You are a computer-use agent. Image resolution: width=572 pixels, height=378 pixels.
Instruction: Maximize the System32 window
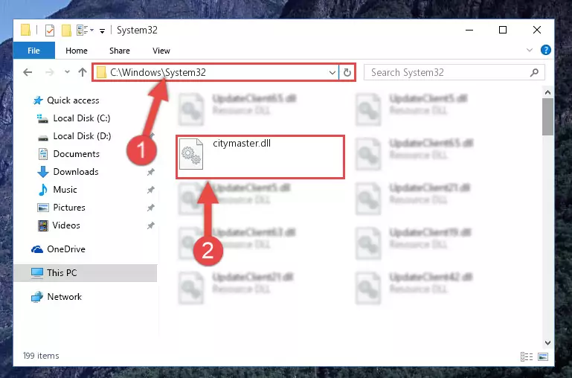(503, 30)
